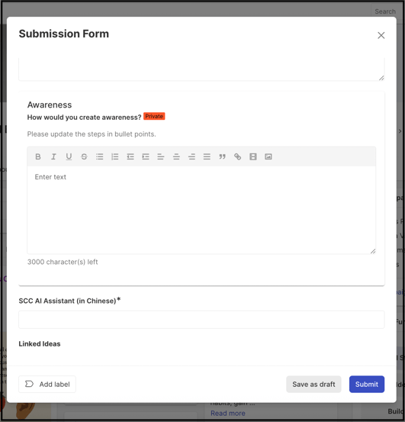Align text to the right

[191, 156]
